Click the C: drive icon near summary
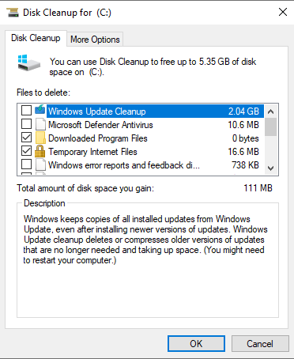Screen dimensions: 294x359 (x=29, y=62)
